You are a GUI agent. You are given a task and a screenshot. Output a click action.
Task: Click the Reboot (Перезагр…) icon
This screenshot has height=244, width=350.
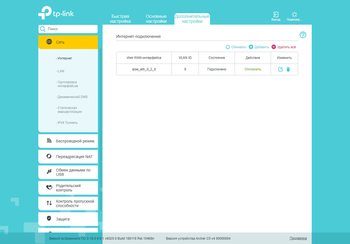click(294, 14)
